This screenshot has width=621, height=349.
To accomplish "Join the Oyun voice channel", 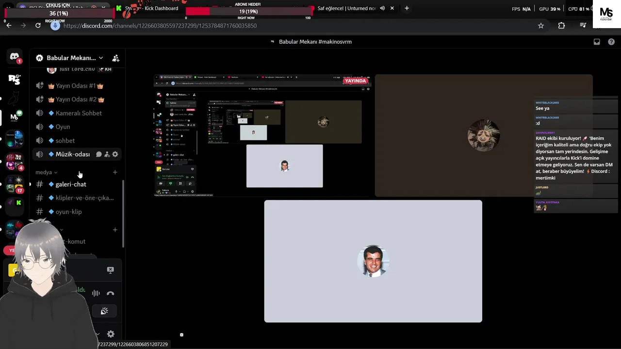I will coord(76,127).
